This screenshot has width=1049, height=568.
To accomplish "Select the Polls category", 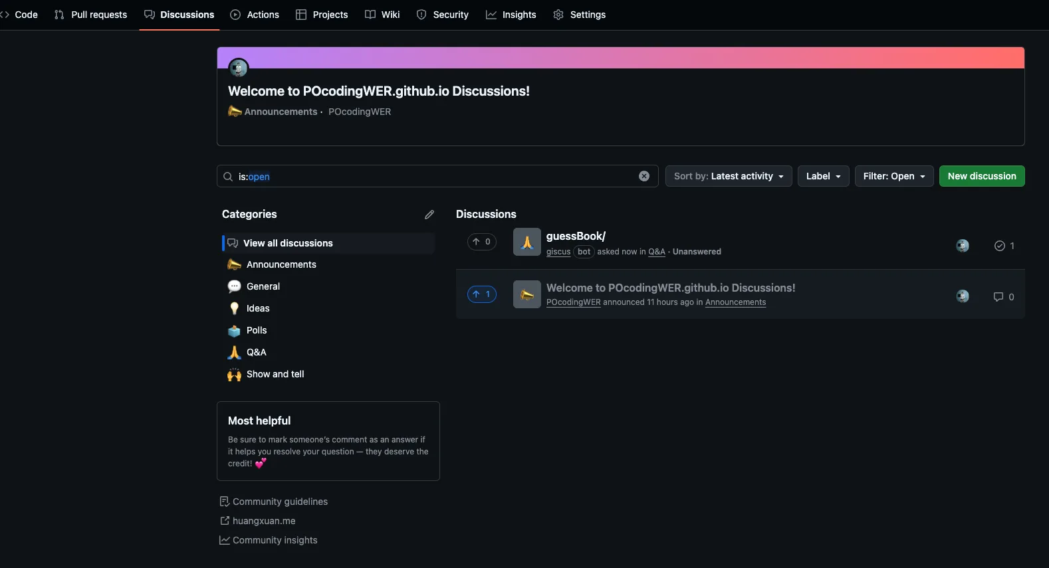I will 257,330.
